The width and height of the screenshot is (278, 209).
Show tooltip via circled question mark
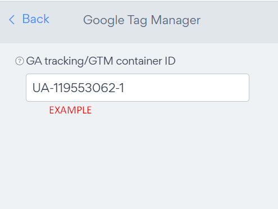pos(20,61)
